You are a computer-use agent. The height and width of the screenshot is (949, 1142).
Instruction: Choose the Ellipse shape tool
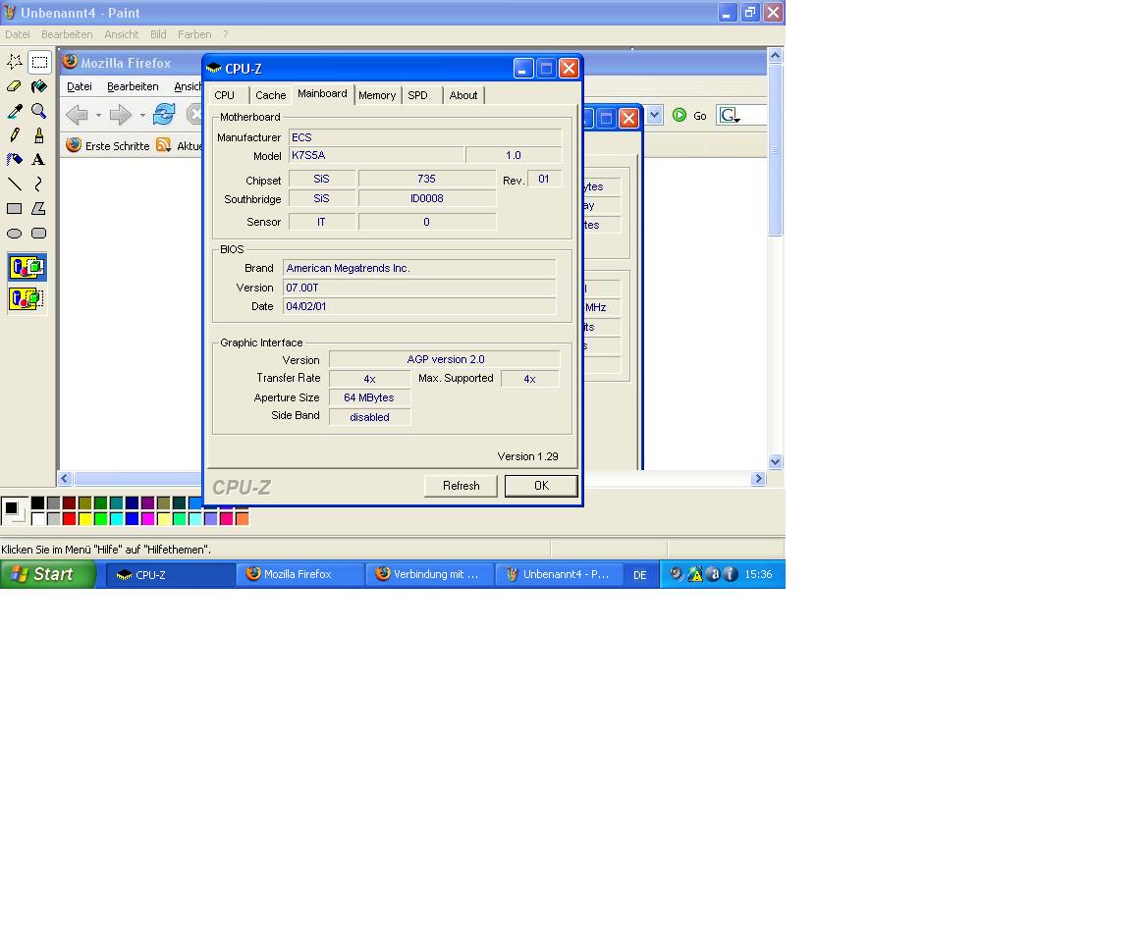click(x=15, y=233)
